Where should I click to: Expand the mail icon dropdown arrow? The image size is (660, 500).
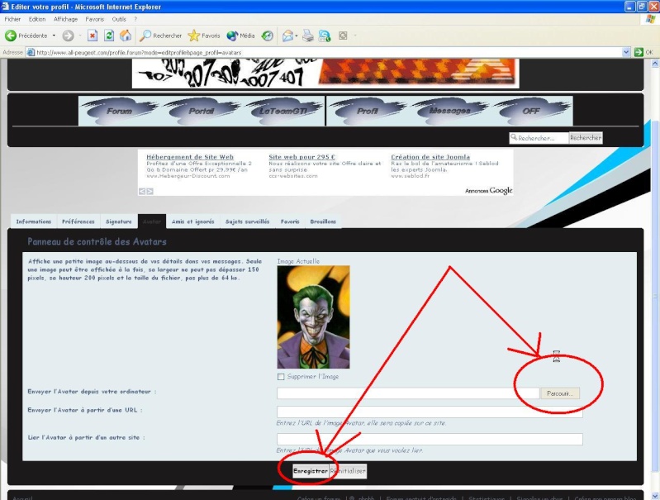pyautogui.click(x=297, y=36)
